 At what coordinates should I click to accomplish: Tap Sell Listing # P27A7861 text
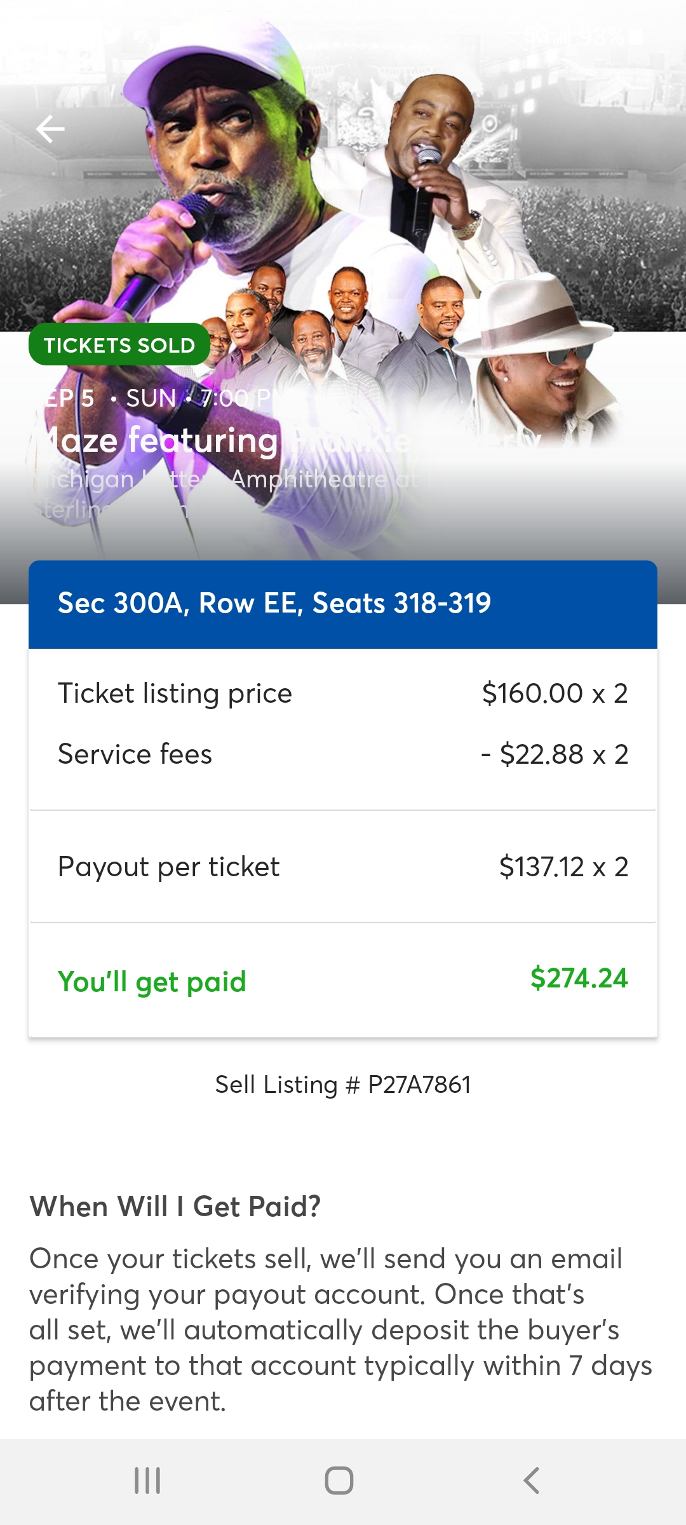pos(343,1085)
